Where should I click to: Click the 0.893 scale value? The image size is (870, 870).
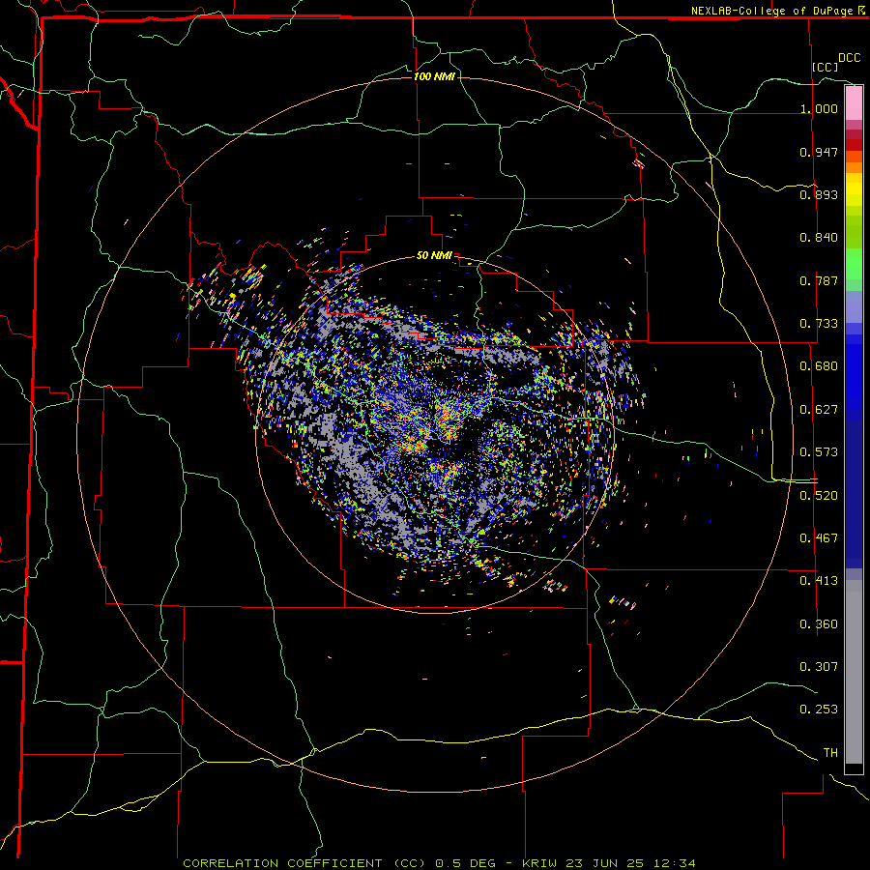point(819,194)
